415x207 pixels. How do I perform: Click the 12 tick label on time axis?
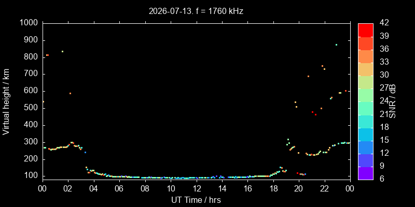197,189
